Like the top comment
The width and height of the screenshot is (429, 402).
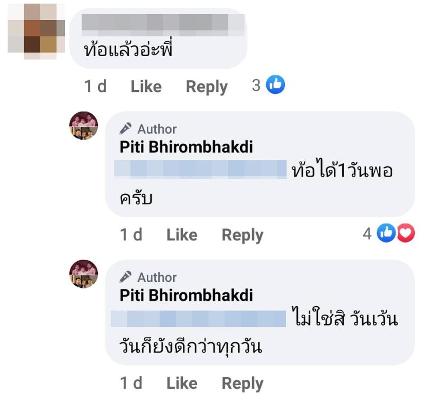[146, 86]
